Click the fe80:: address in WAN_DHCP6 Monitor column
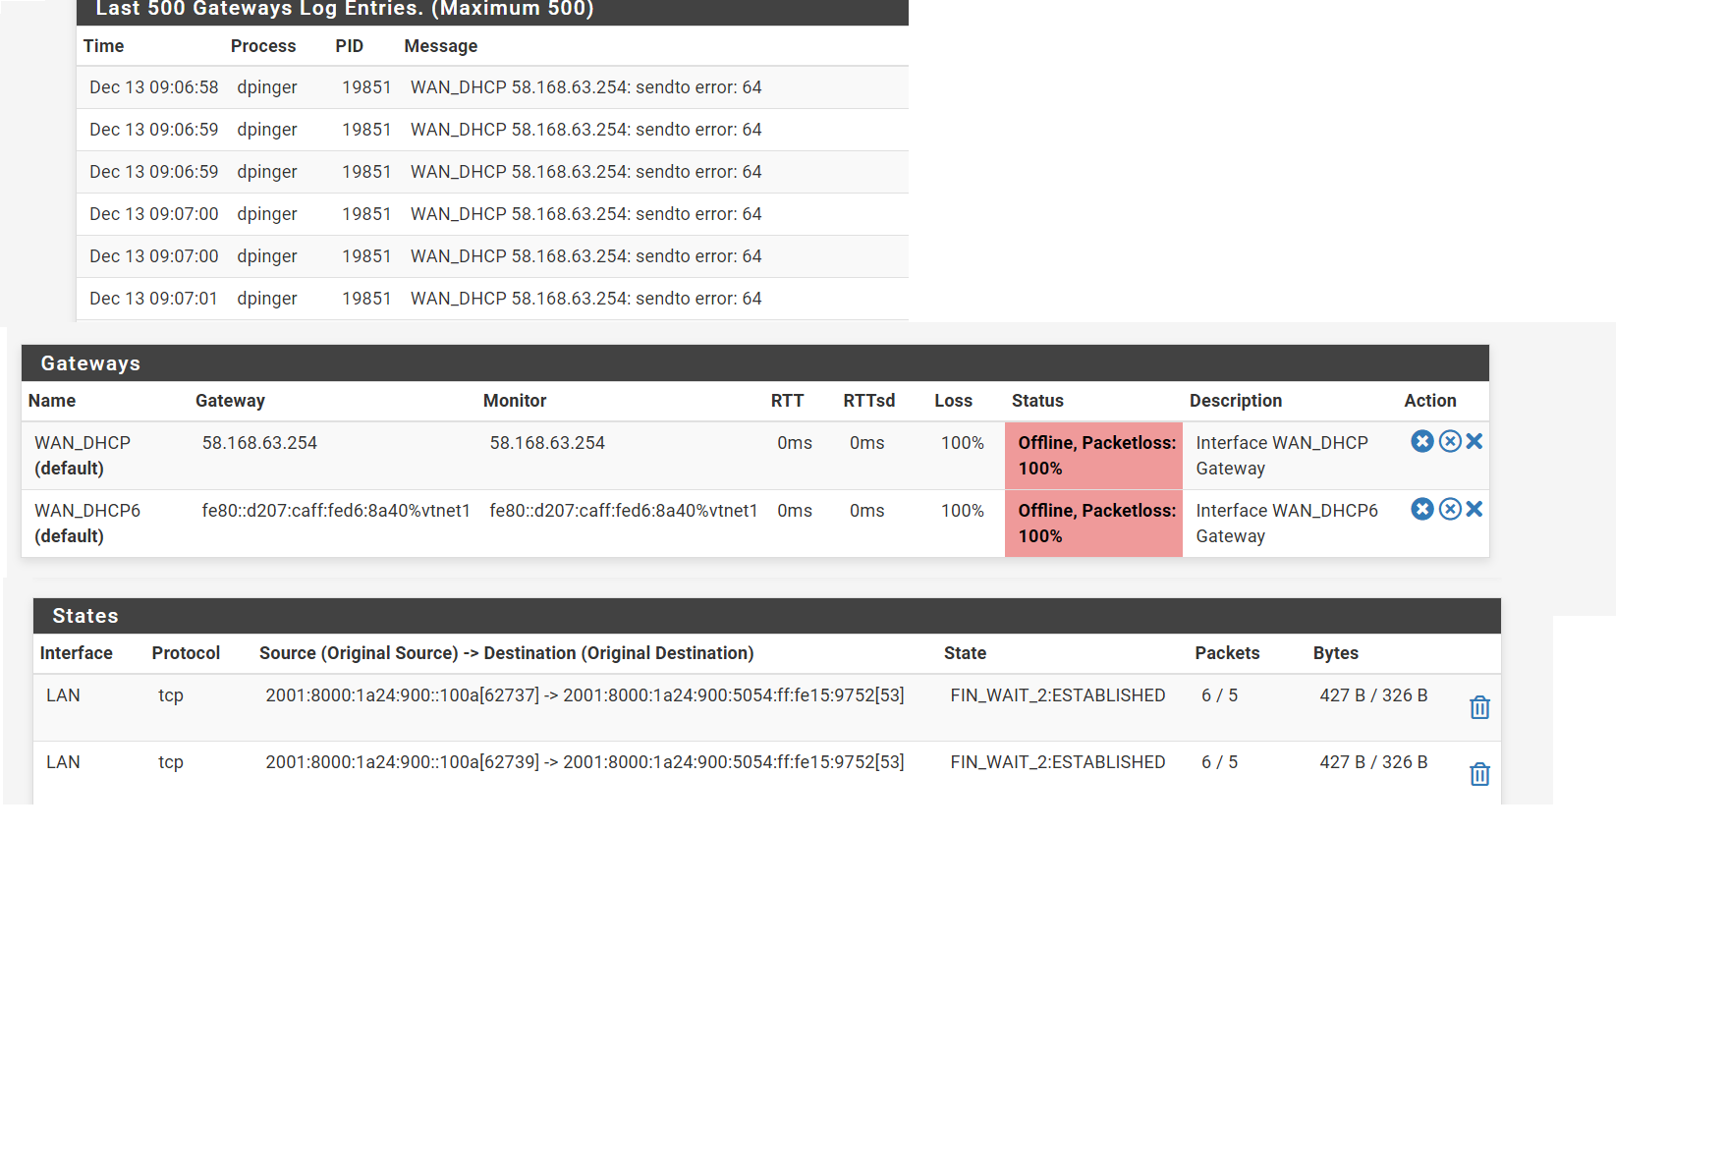 click(x=624, y=511)
